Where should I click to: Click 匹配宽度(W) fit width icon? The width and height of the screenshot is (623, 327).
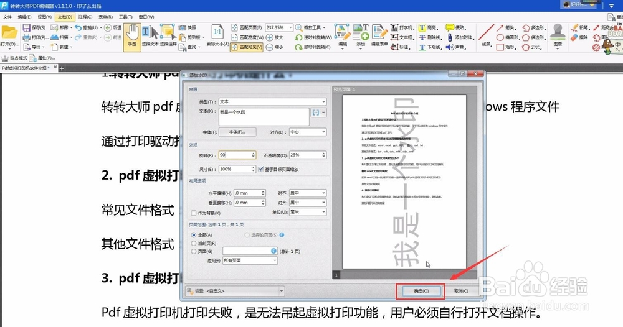pos(234,37)
